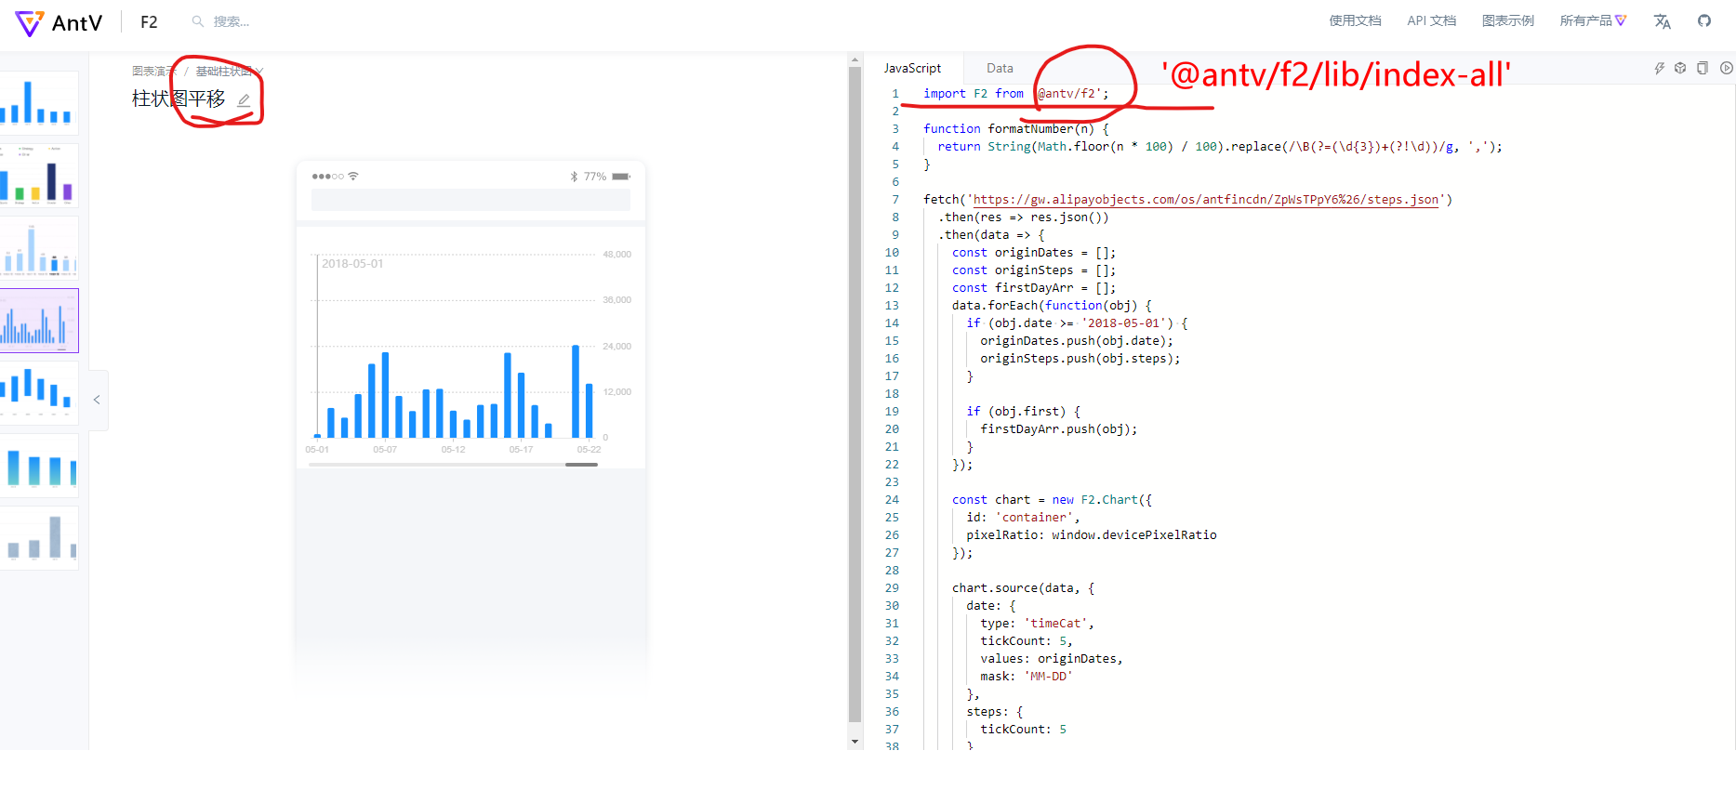
Task: Click the search magnifier icon
Action: pos(198,21)
